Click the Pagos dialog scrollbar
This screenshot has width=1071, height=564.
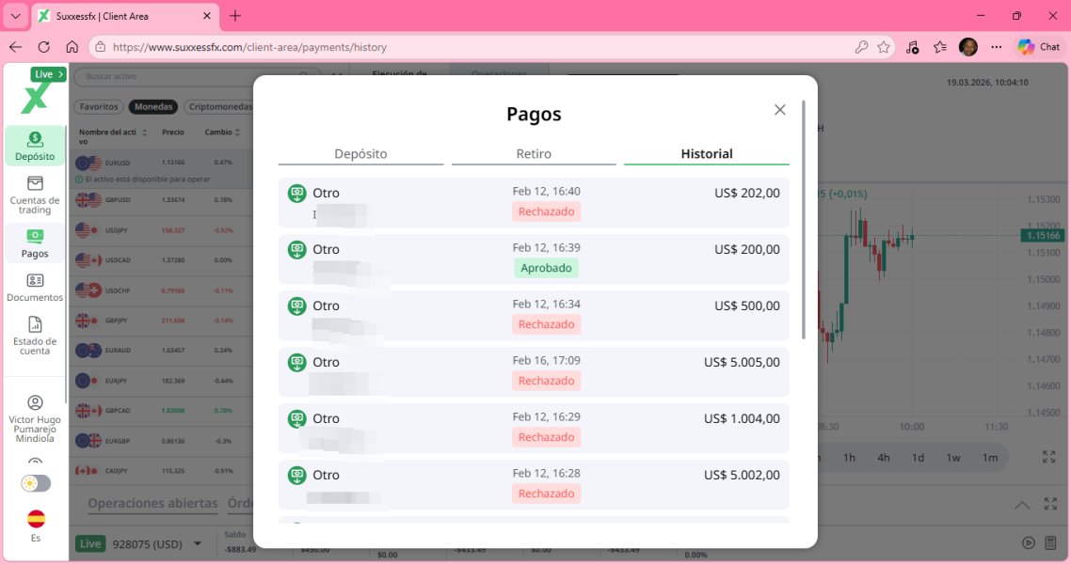pyautogui.click(x=804, y=220)
